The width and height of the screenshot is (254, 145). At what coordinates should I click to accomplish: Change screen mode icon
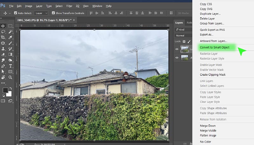click(10, 101)
